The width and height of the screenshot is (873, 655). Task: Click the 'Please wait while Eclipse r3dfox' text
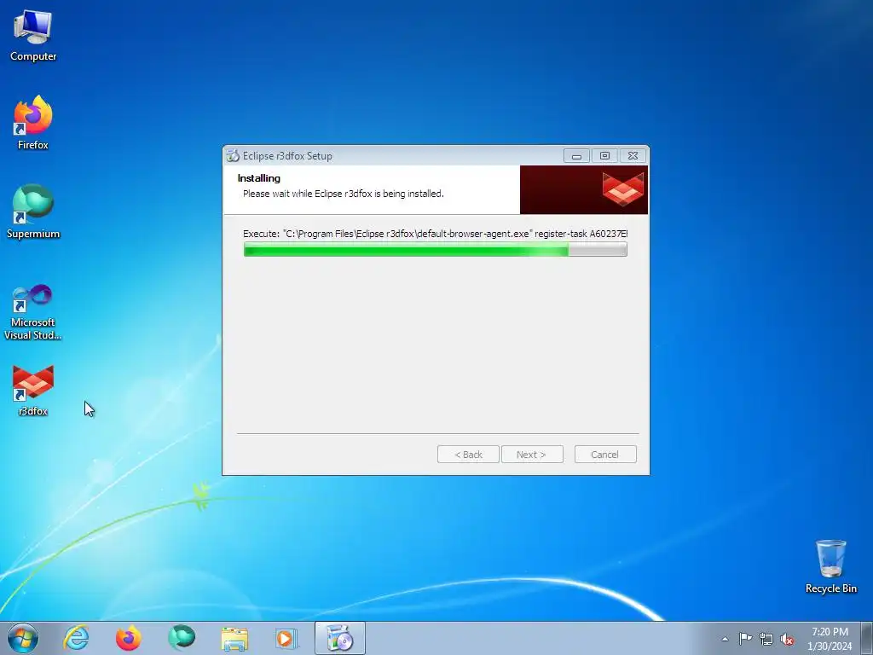coord(344,194)
